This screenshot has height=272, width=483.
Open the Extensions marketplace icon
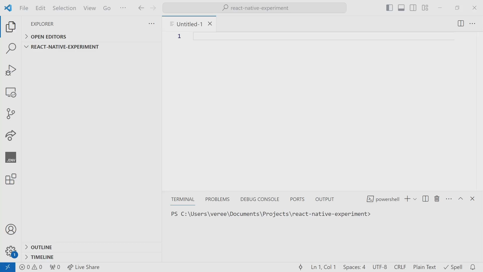[x=11, y=179]
